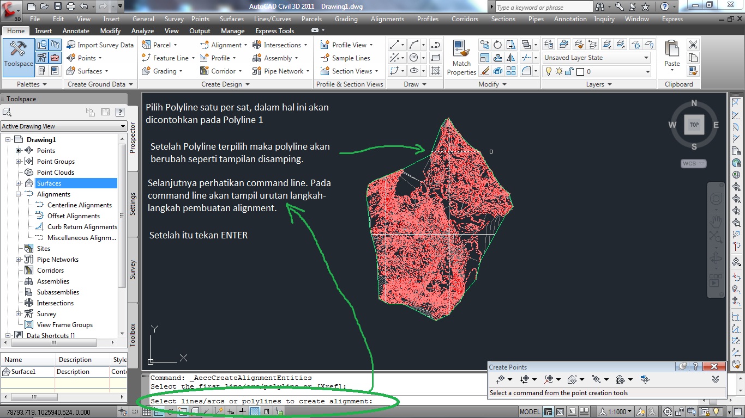
Task: Click the Feature Line button
Action: 169,58
